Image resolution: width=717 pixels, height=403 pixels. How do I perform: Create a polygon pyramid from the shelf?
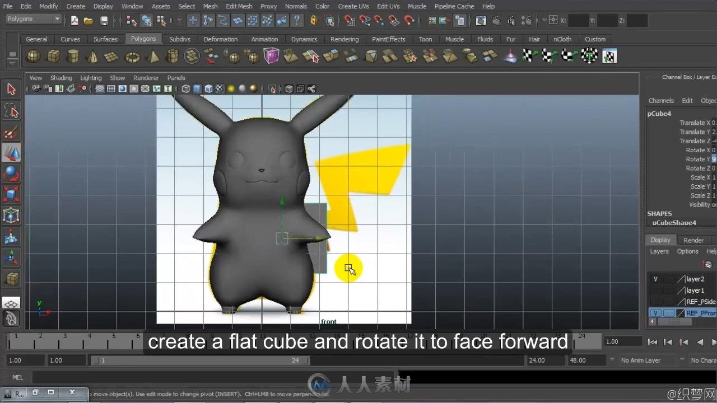pos(152,56)
